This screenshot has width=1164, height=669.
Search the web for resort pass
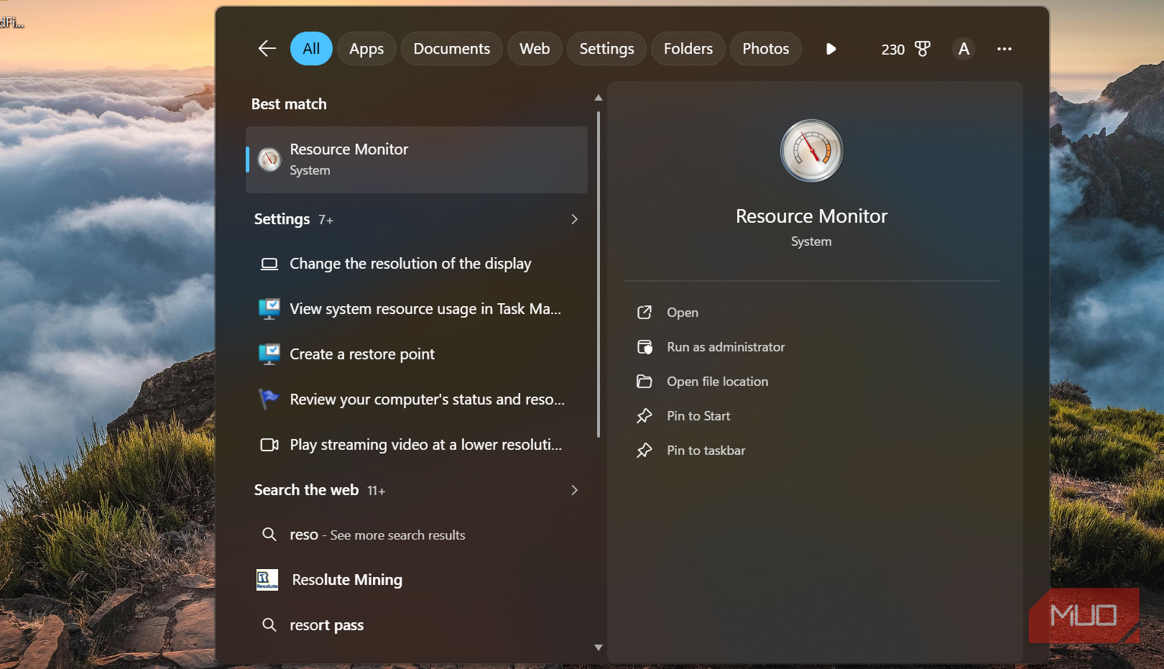417,625
